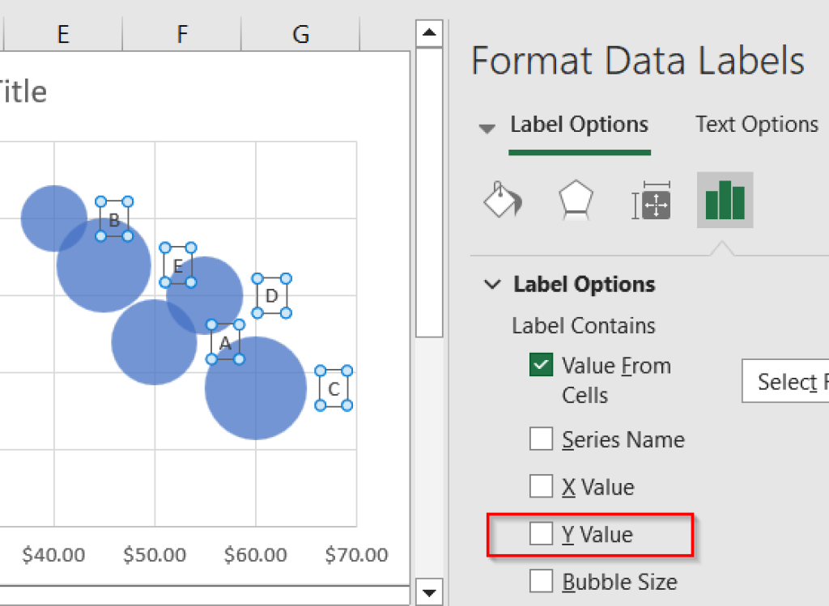Click column header G
829x606 pixels.
300,34
